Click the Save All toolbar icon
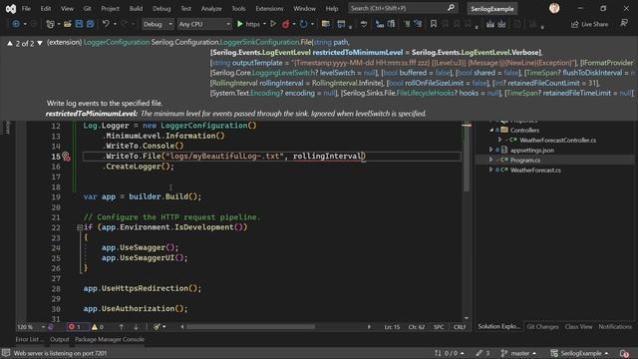This screenshot has height=359, width=638. [90, 24]
